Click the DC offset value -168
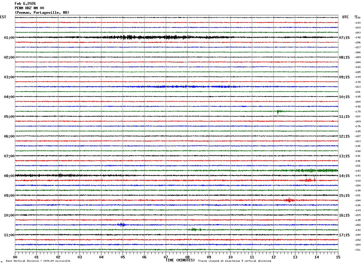Image resolution: width=362 pixels, height=265 pixels. pyautogui.click(x=358, y=67)
